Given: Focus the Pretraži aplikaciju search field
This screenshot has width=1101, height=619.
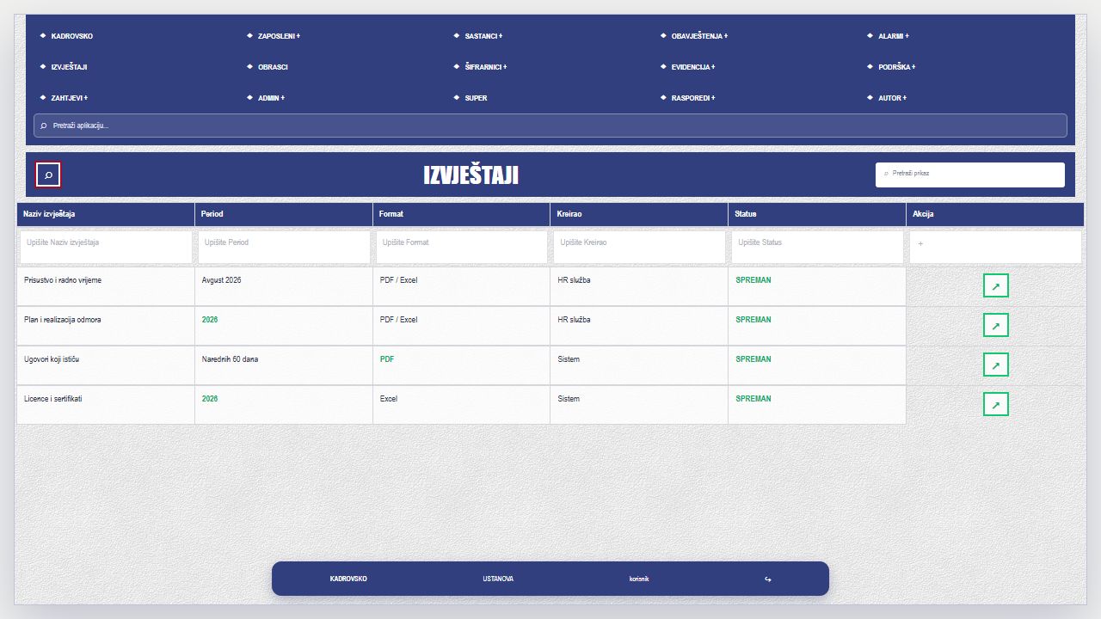Looking at the screenshot, I should click(x=550, y=126).
